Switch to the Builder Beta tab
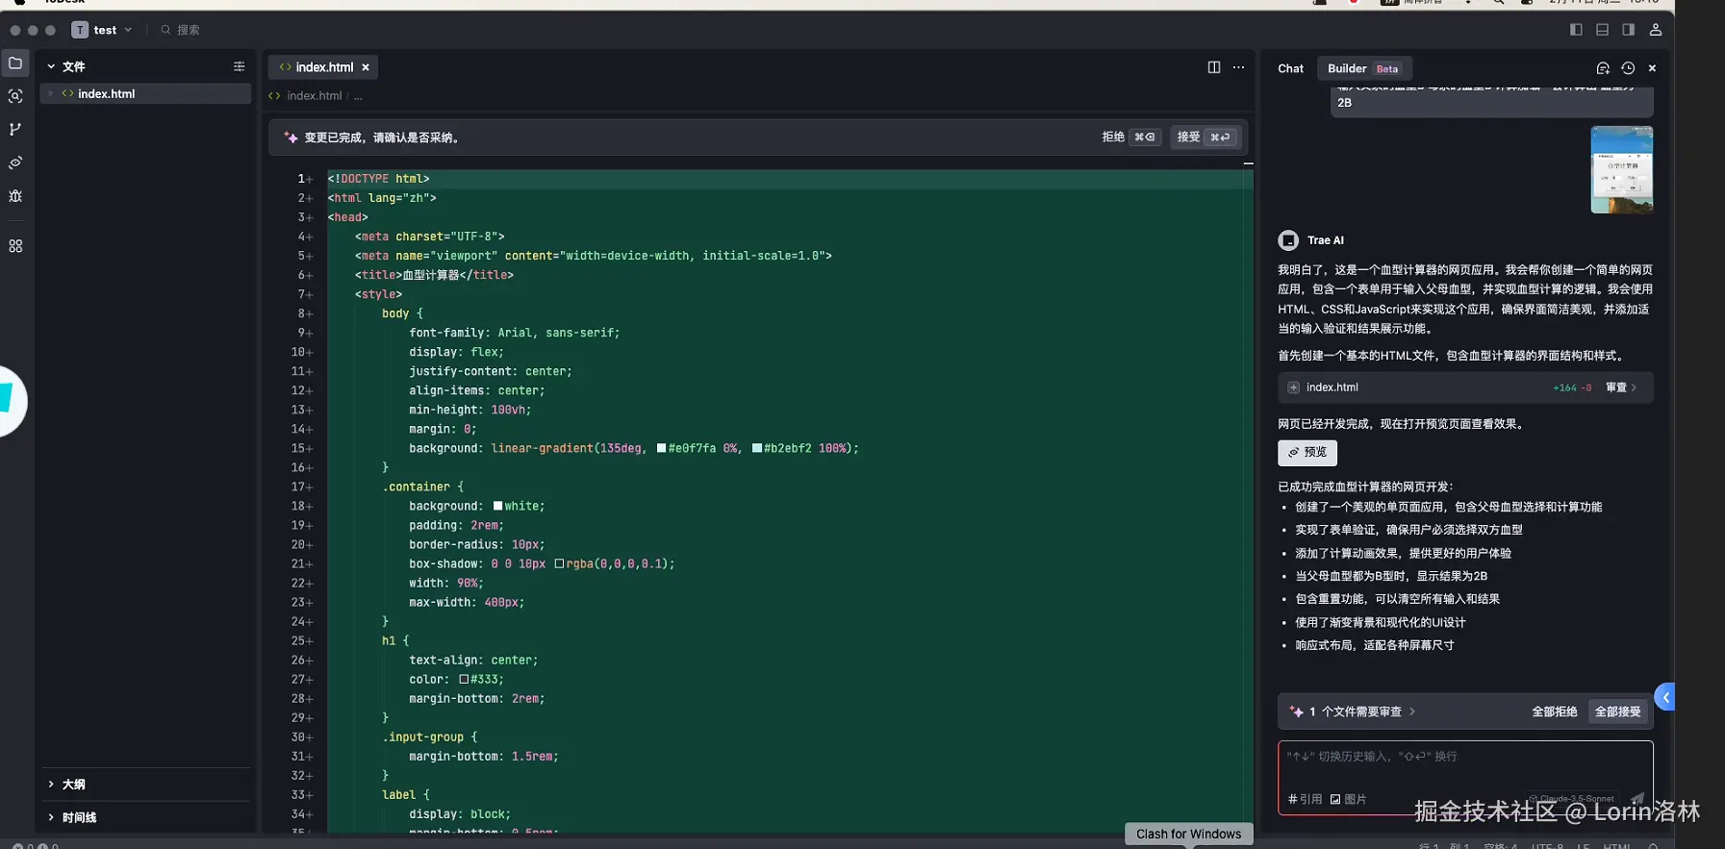The height and width of the screenshot is (849, 1725). [x=1363, y=68]
